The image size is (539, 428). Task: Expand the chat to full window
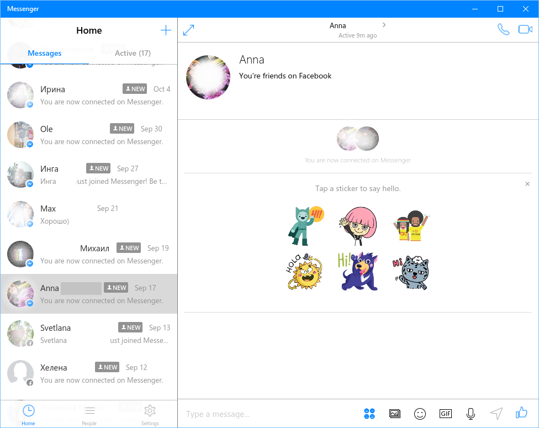point(189,30)
